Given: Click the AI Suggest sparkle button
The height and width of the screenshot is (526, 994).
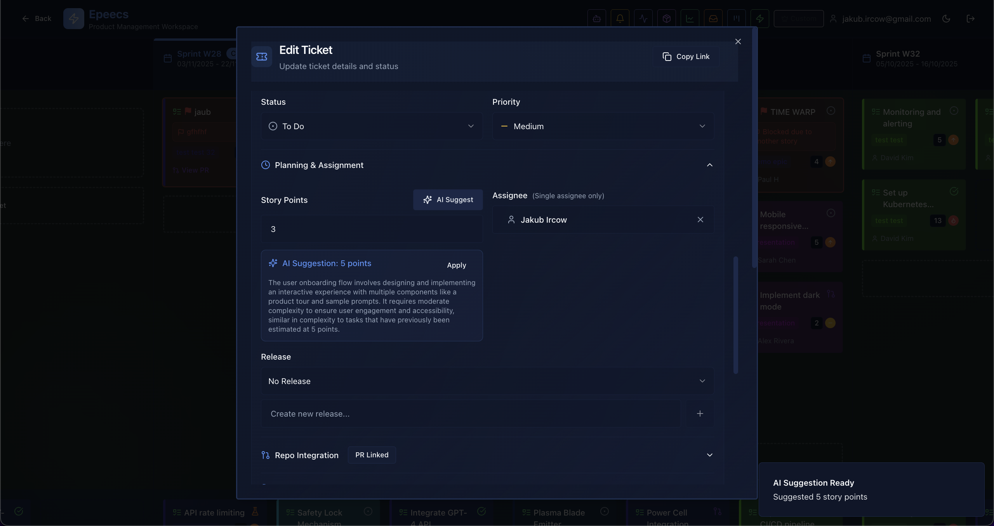Looking at the screenshot, I should click(x=448, y=200).
